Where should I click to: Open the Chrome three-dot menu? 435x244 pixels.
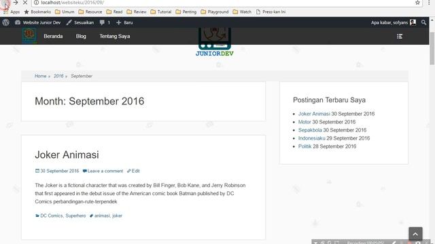(429, 3)
